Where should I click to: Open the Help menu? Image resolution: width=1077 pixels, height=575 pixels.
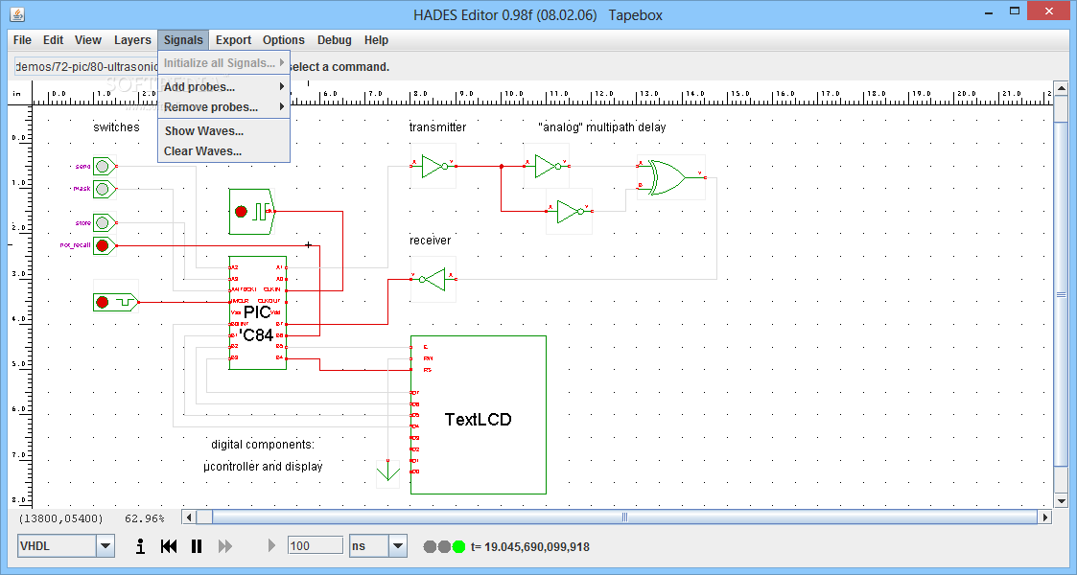click(x=376, y=40)
